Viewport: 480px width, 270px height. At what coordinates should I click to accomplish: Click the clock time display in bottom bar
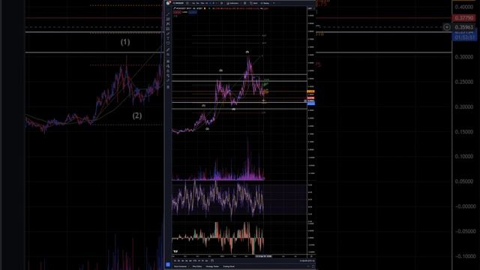(x=307, y=261)
